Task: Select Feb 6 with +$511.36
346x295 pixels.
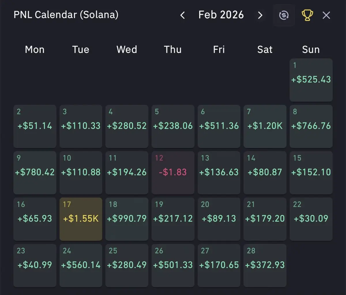Action: coord(219,126)
